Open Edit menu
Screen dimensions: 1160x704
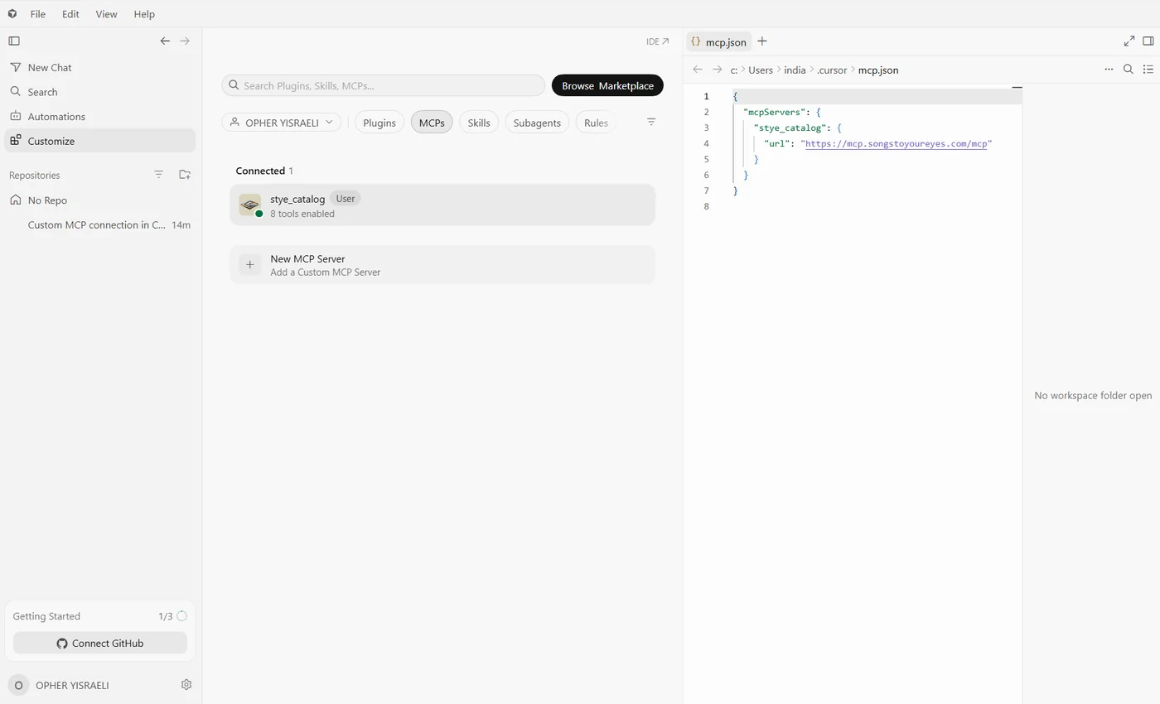[x=70, y=14]
